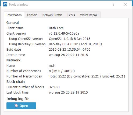The width and height of the screenshot is (133, 115).
Task: Open the Console tab
Action: coord(32,15)
